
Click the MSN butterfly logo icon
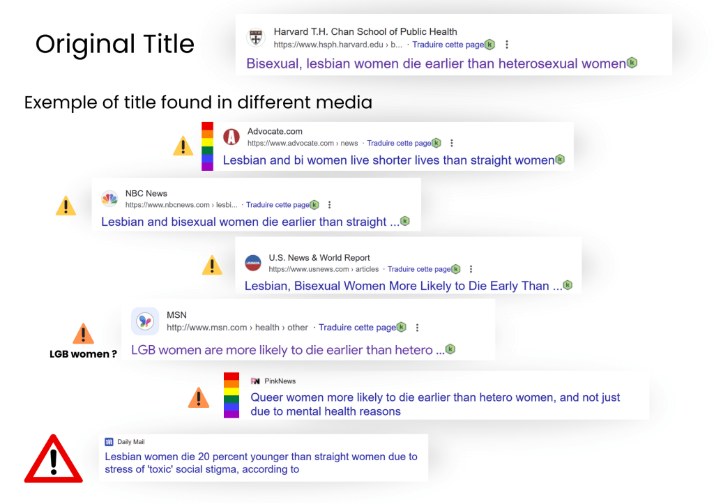(145, 321)
